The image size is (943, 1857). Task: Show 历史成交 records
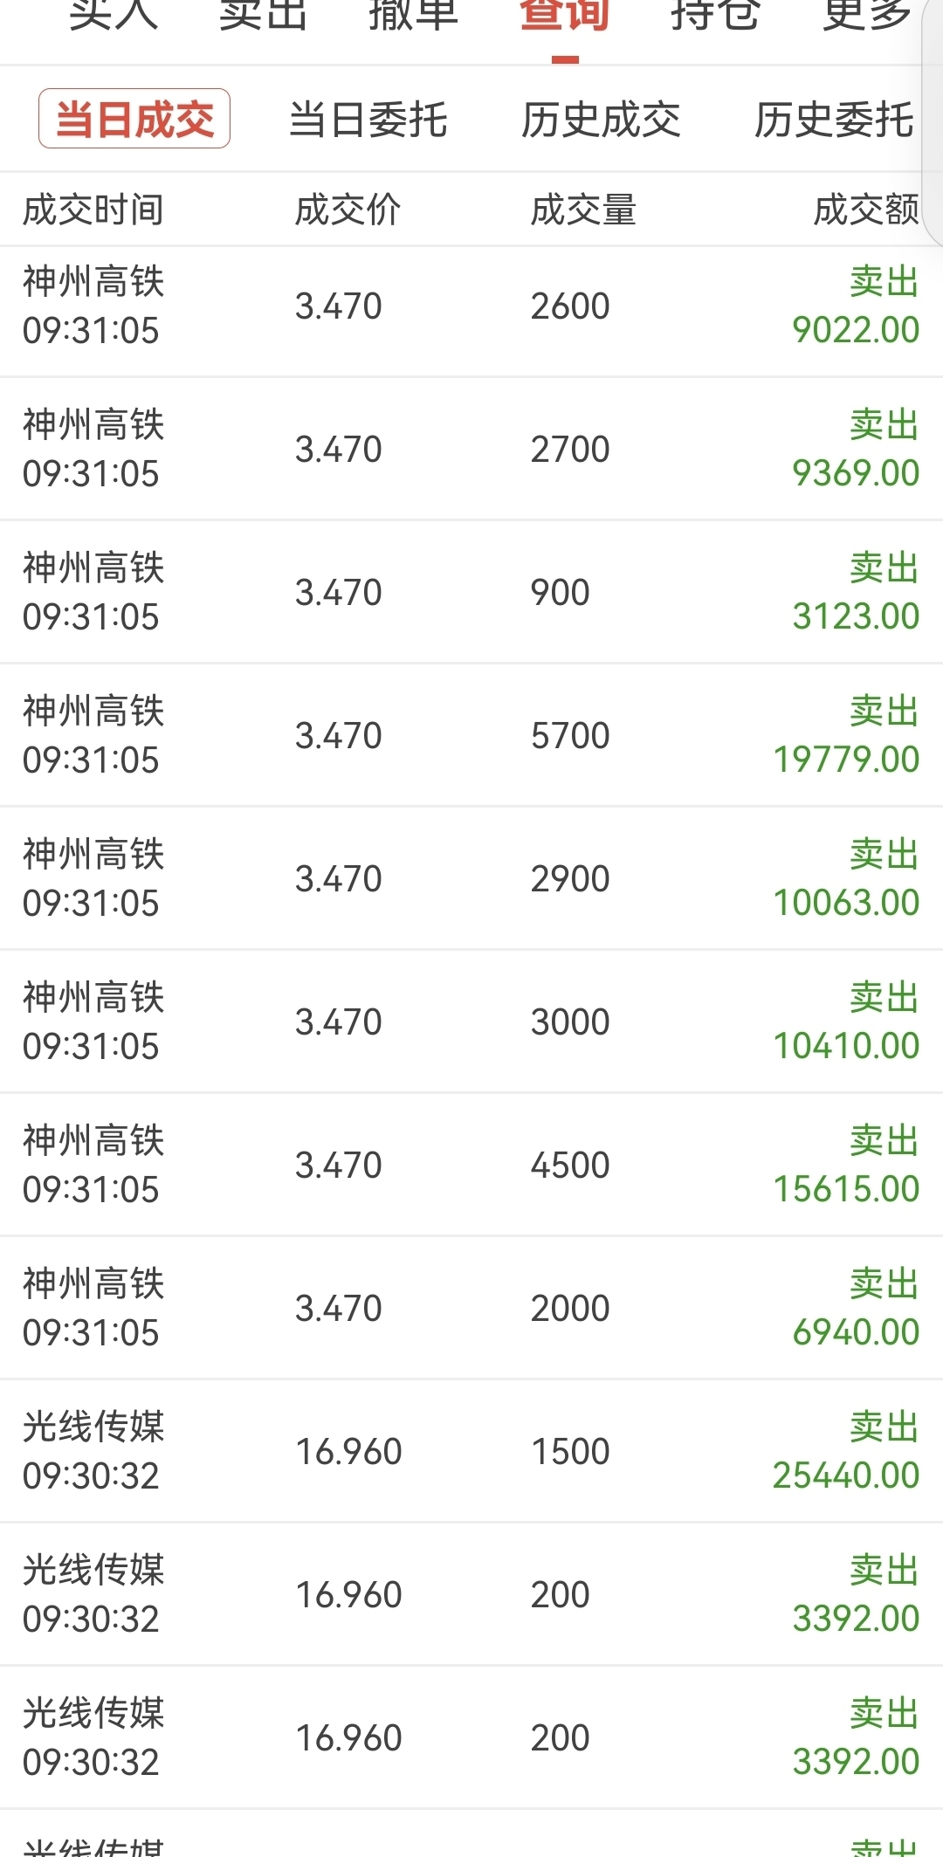pos(601,120)
